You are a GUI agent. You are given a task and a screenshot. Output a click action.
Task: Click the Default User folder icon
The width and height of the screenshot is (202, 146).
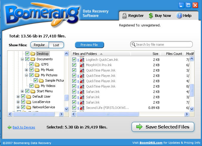[x=29, y=96]
